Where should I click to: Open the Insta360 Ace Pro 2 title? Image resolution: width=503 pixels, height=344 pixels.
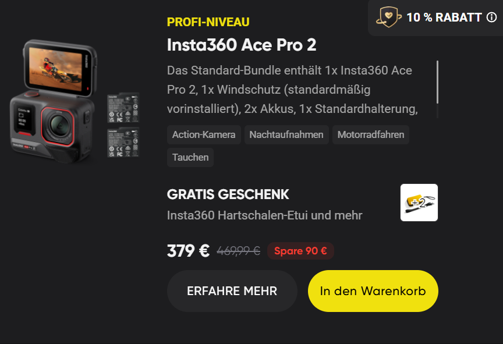point(242,45)
